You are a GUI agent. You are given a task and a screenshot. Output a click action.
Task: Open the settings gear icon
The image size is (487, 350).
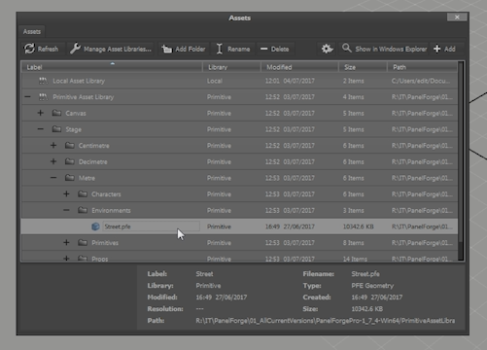[327, 49]
